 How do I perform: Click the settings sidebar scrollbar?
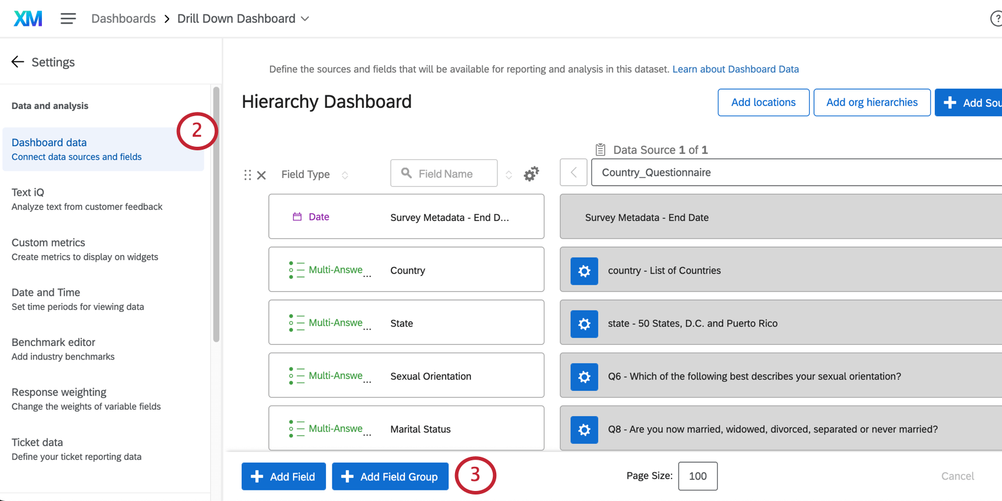[x=216, y=212]
